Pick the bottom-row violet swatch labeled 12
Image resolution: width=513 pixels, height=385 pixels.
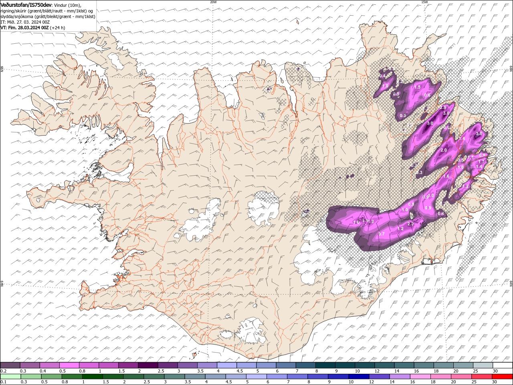[x=380, y=377]
